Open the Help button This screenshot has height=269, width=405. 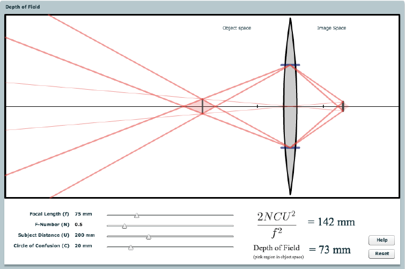[x=381, y=240]
